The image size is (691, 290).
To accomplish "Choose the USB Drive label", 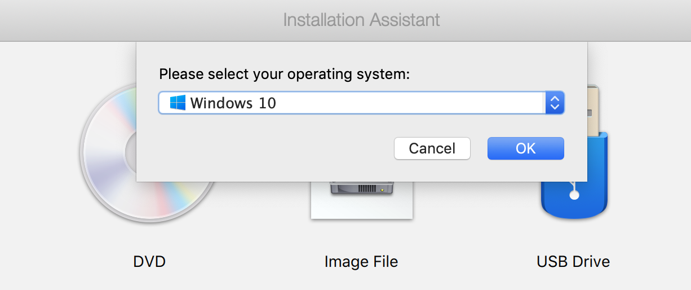I will pyautogui.click(x=573, y=262).
